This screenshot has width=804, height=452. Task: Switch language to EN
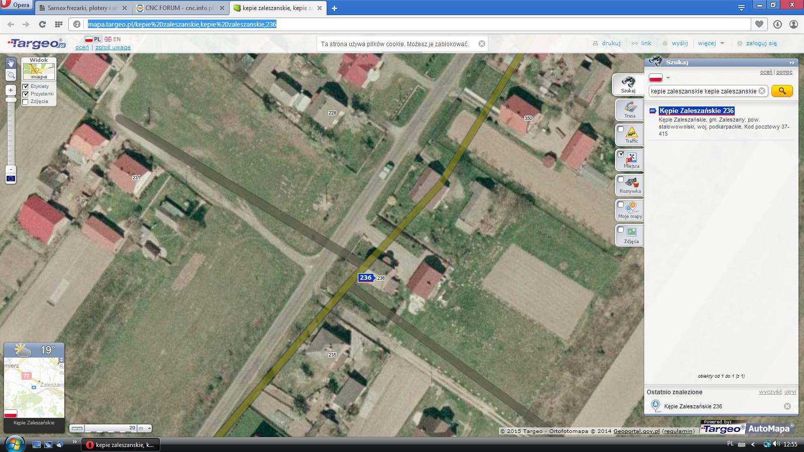coord(113,39)
